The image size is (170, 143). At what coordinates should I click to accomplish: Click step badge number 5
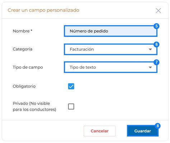point(156,26)
